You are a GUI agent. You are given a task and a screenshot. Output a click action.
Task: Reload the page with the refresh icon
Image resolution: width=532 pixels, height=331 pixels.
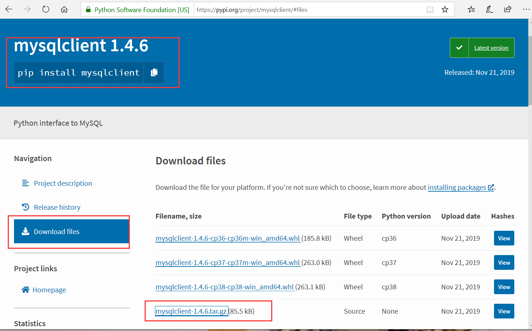pos(46,9)
